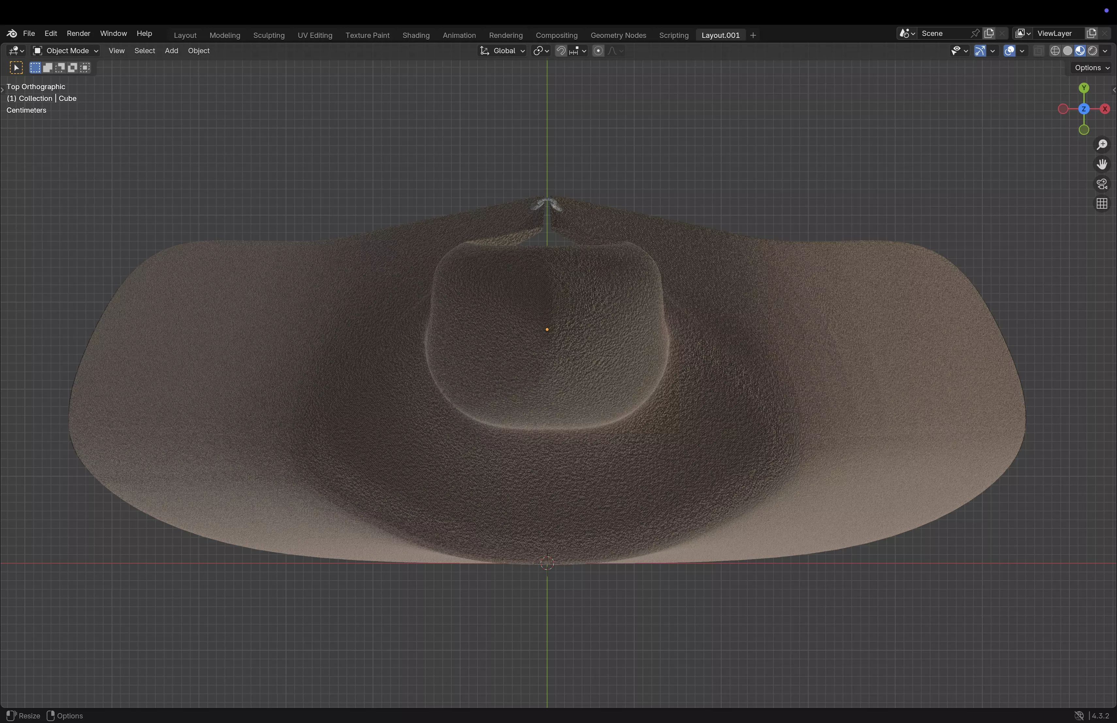Click the select box tool icon
The width and height of the screenshot is (1117, 723).
pos(16,68)
